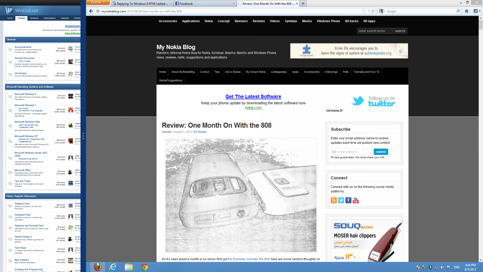Click the RSS feed icon under Connect
Screen dimensions: 483x272
pos(334,200)
